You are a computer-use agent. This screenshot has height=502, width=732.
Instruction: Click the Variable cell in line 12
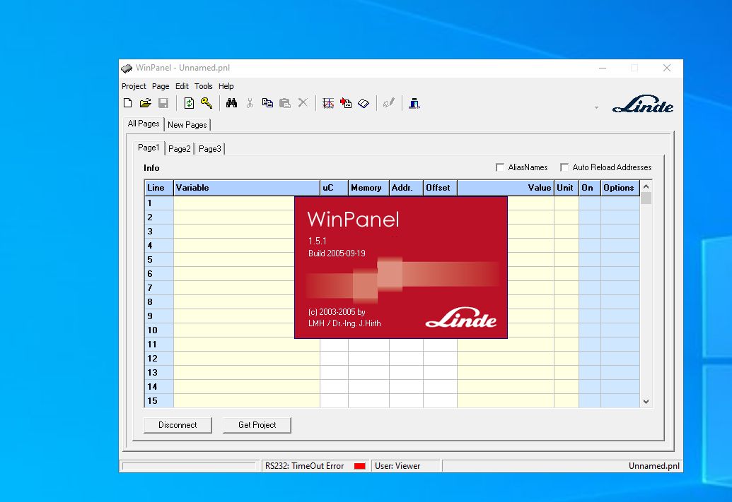coord(246,359)
